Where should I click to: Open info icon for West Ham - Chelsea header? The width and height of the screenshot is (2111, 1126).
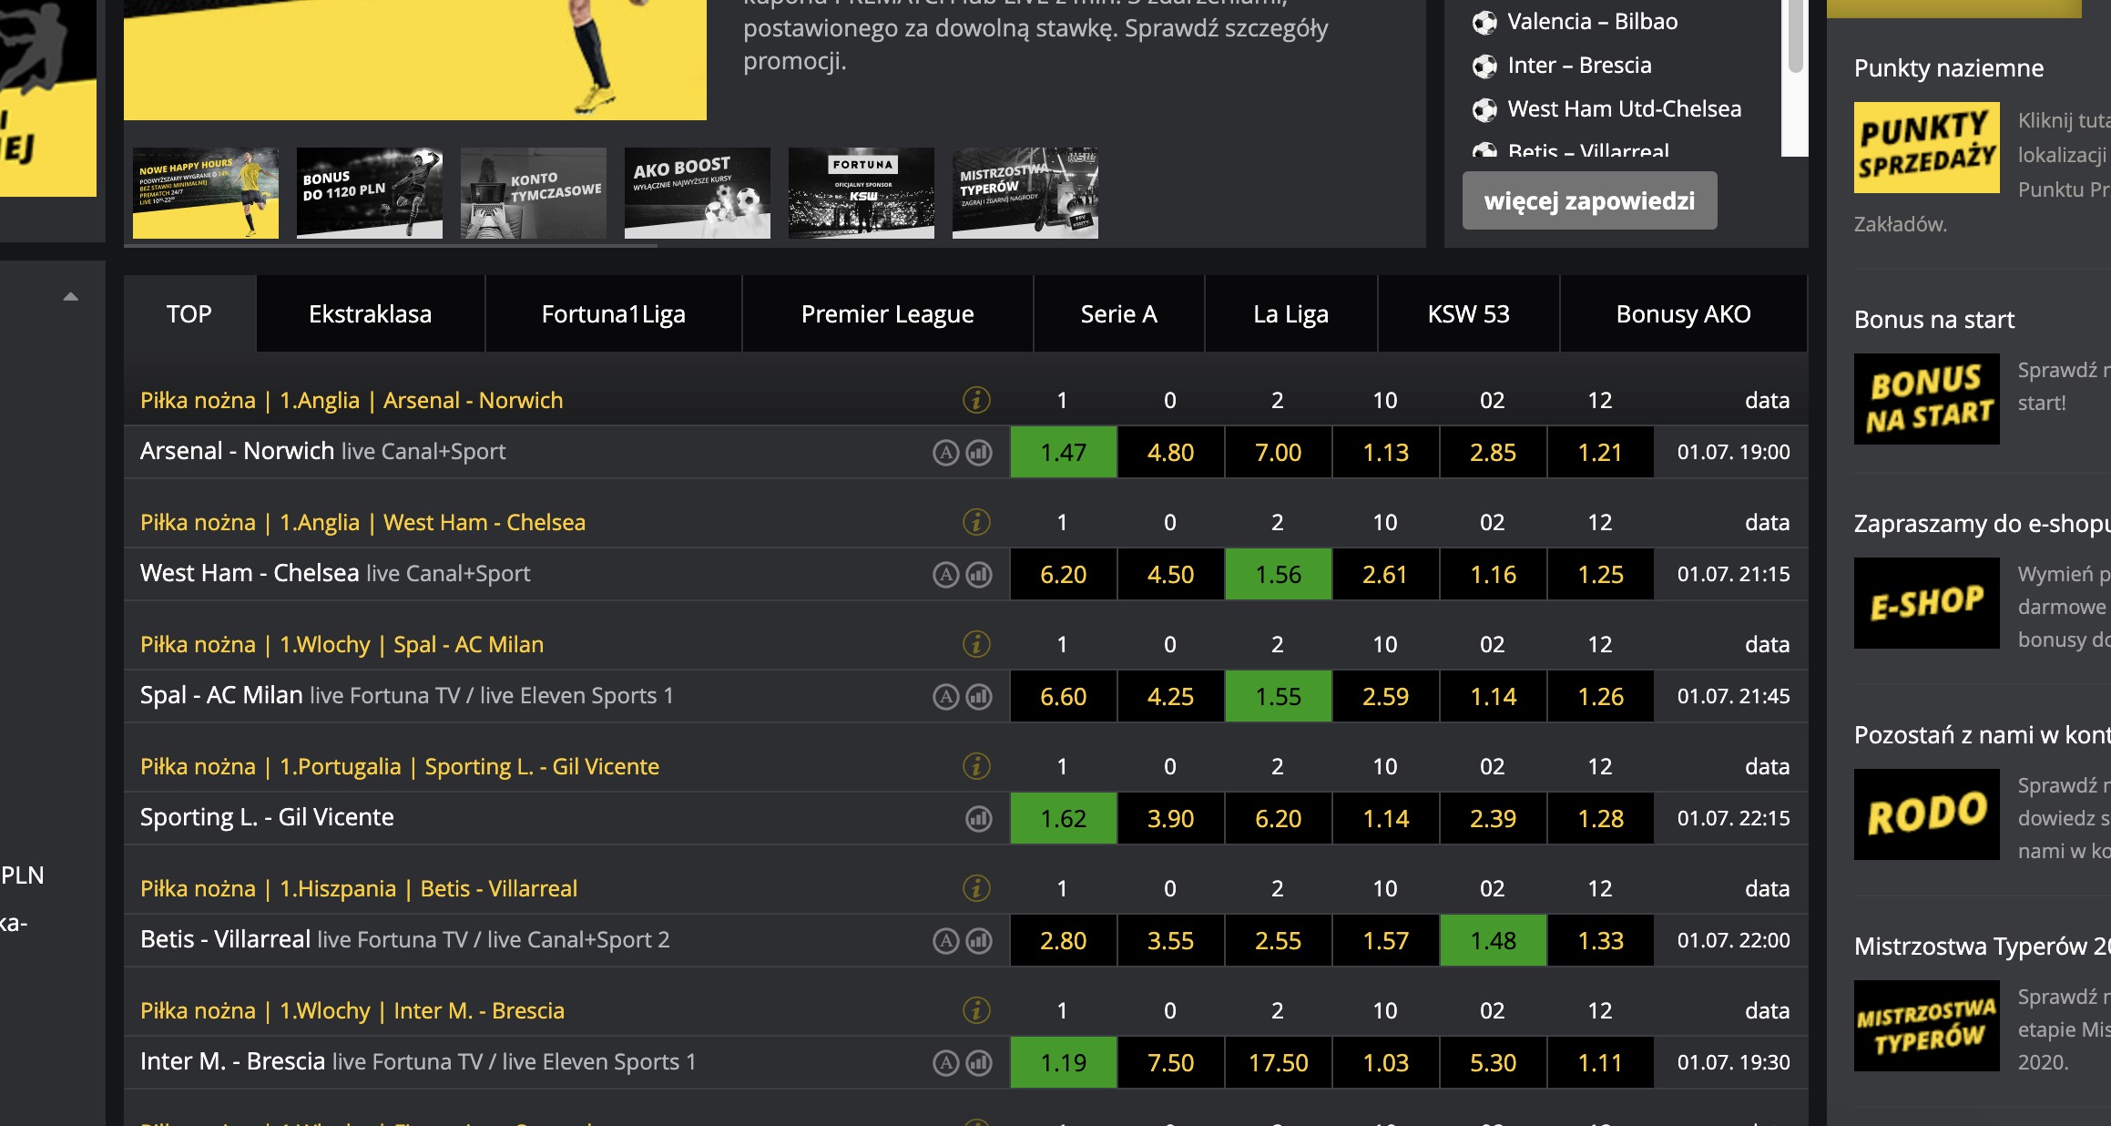tap(976, 522)
